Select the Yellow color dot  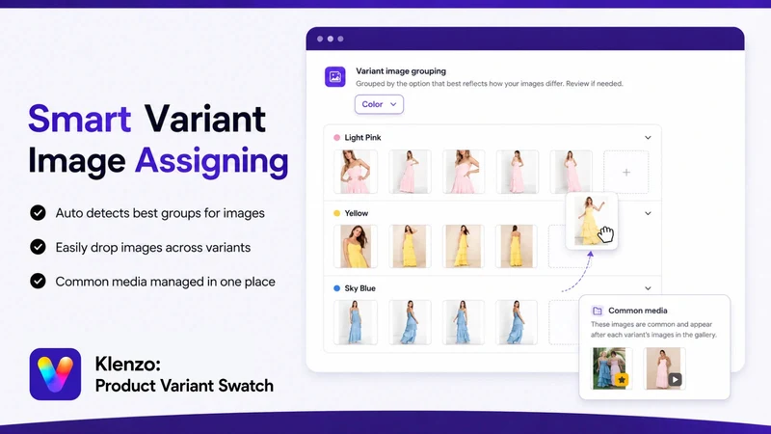(336, 213)
